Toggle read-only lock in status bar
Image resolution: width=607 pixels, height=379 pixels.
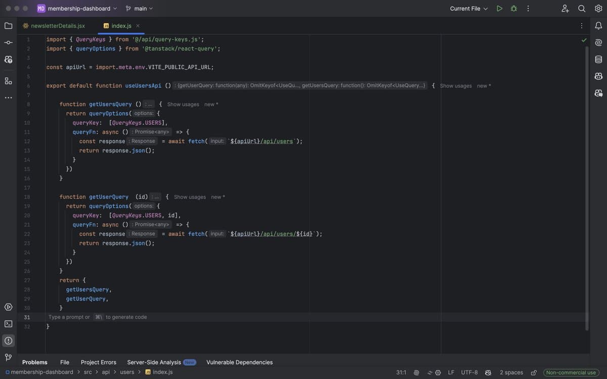533,372
